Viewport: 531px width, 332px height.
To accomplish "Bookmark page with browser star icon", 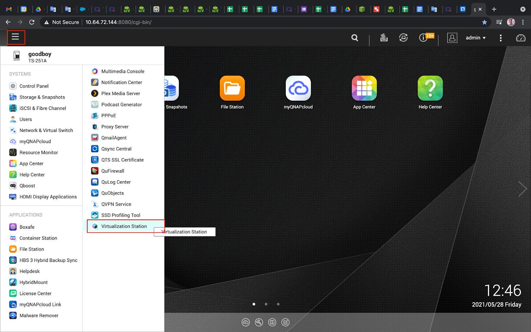I will point(485,22).
